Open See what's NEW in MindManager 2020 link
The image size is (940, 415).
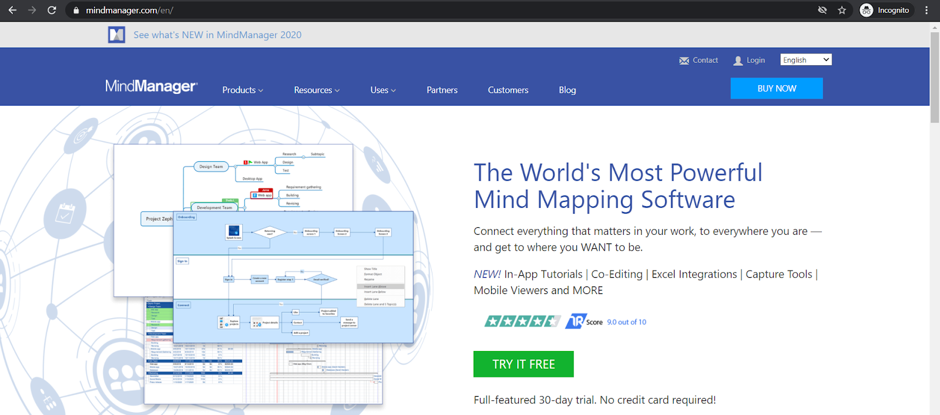click(x=217, y=35)
